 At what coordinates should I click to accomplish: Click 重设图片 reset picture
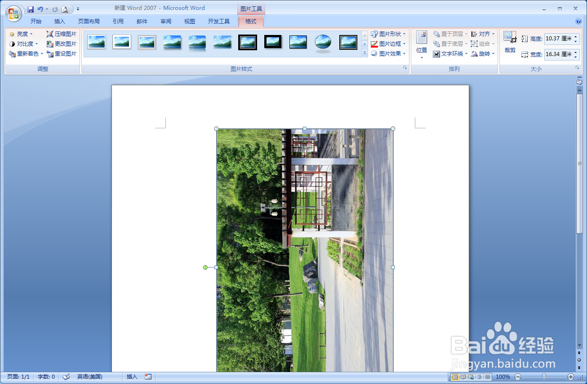(62, 54)
